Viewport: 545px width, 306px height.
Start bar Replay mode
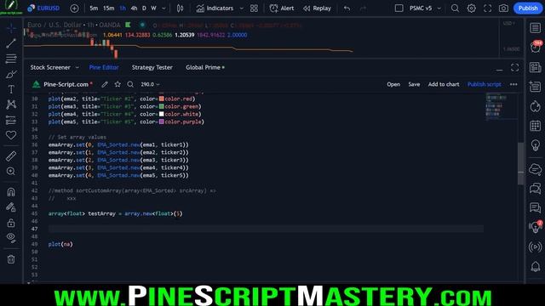(x=317, y=8)
